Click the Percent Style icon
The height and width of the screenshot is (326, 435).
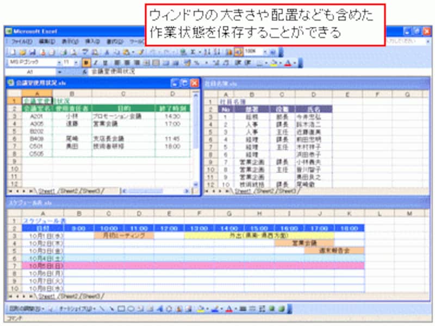(x=197, y=63)
